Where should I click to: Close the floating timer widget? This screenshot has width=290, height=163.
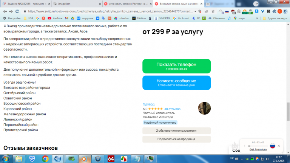pos(279,146)
